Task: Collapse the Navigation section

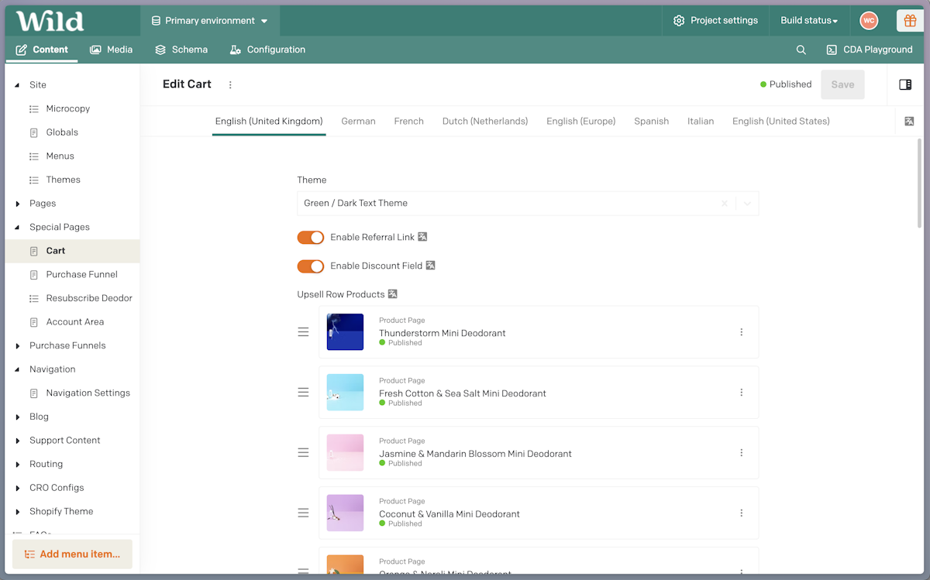Action: tap(18, 369)
